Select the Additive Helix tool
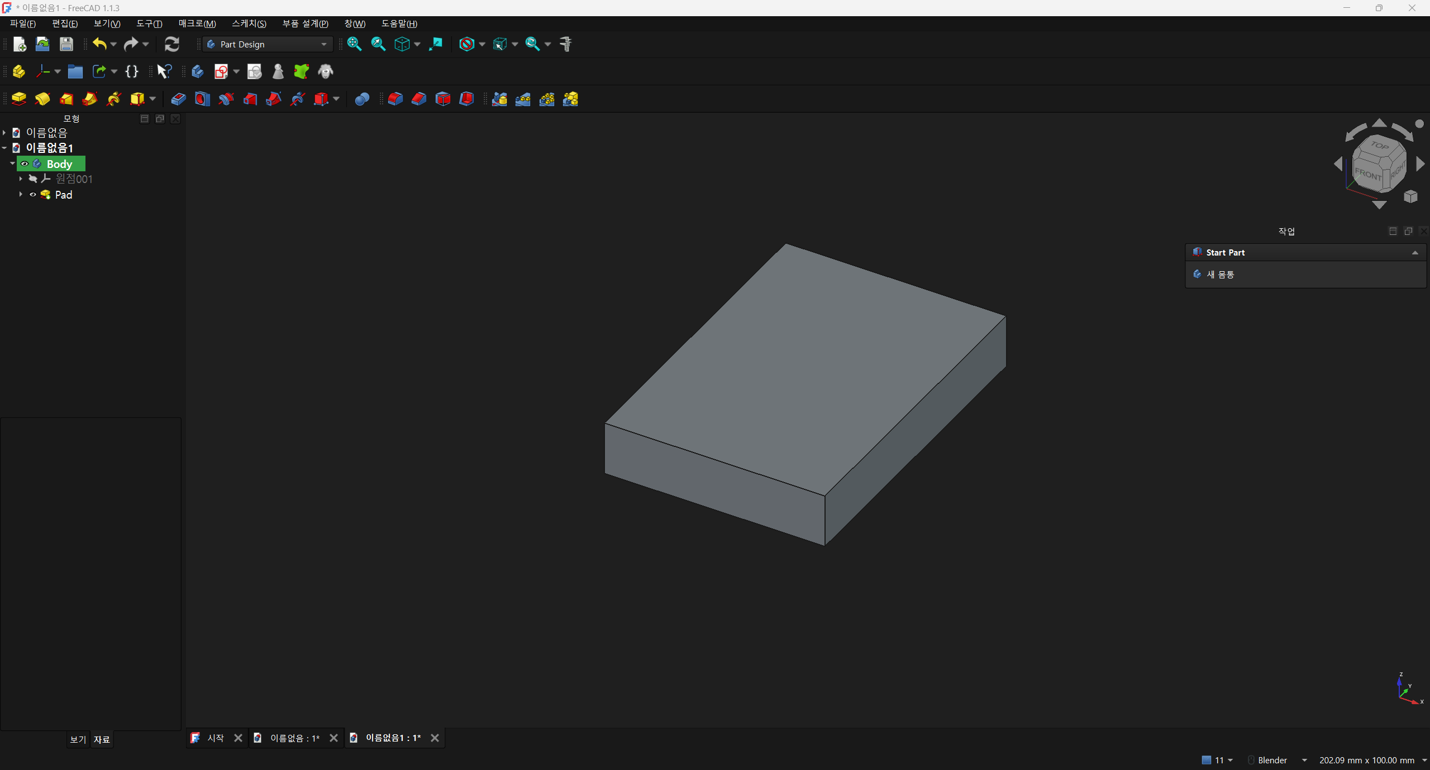The height and width of the screenshot is (770, 1430). (114, 99)
